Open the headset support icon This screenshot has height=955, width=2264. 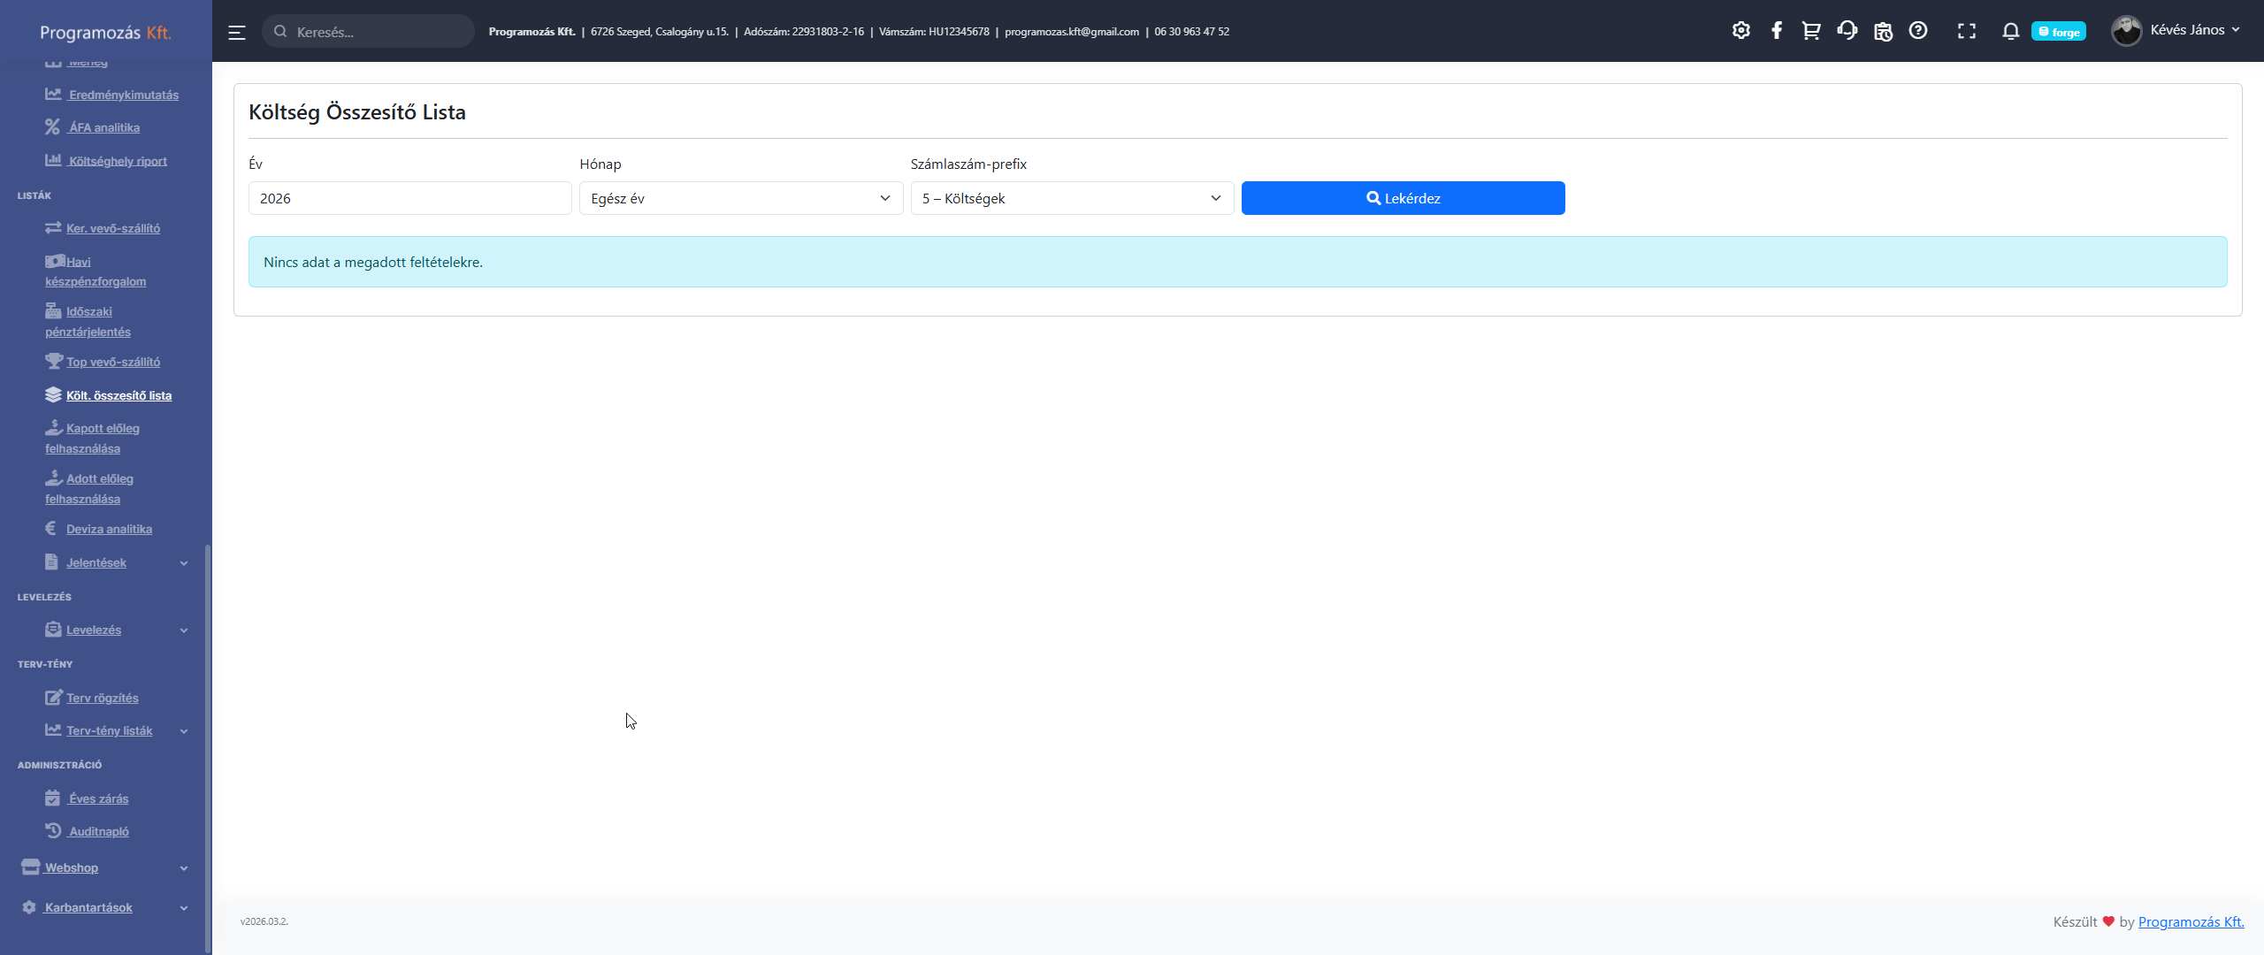1847,31
